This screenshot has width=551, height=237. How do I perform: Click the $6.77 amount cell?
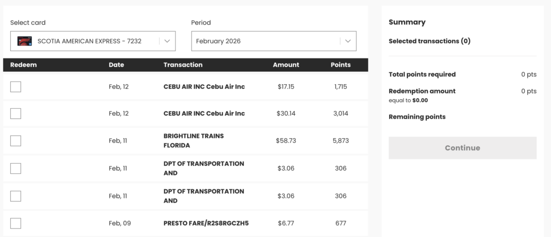coord(286,224)
